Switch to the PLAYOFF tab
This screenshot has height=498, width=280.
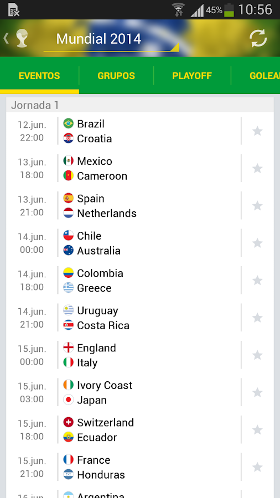(192, 76)
